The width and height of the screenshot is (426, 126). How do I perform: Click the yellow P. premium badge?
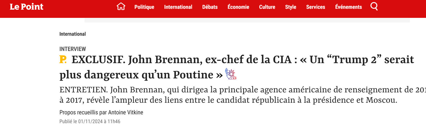(63, 60)
